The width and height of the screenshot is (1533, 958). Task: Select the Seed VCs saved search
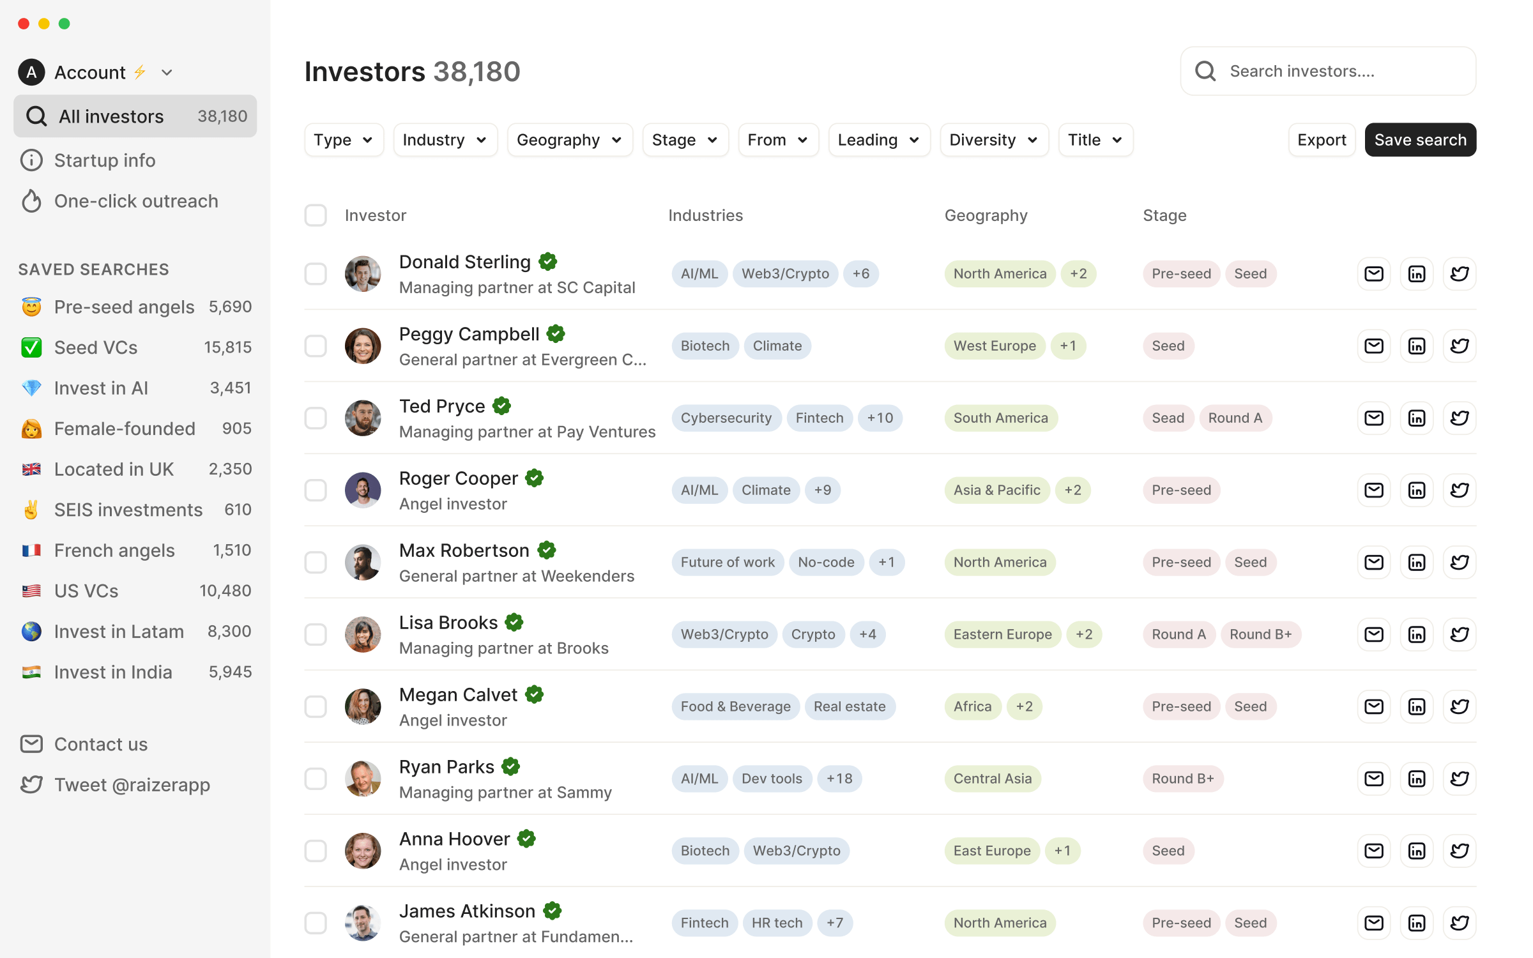96,347
